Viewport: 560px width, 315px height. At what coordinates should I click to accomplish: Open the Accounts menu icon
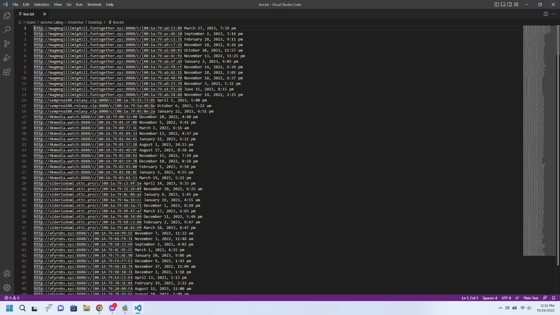[7, 274]
